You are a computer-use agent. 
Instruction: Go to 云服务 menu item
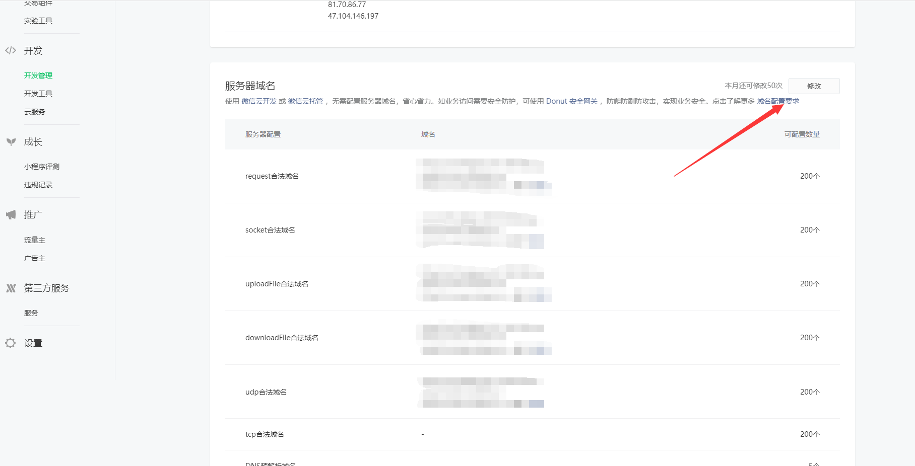point(35,112)
